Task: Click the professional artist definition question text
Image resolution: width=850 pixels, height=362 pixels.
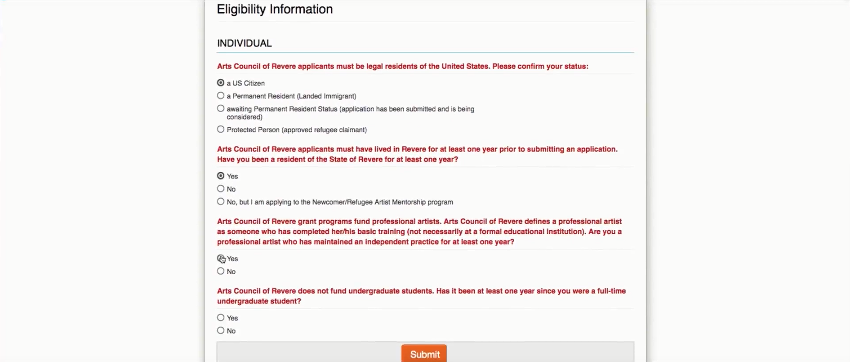Action: click(x=420, y=232)
